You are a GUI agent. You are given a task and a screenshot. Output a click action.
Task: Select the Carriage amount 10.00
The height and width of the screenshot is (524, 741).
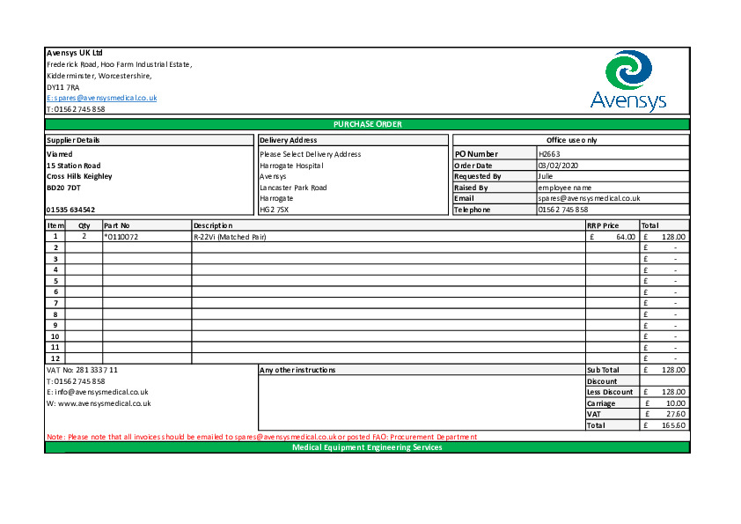pyautogui.click(x=676, y=403)
